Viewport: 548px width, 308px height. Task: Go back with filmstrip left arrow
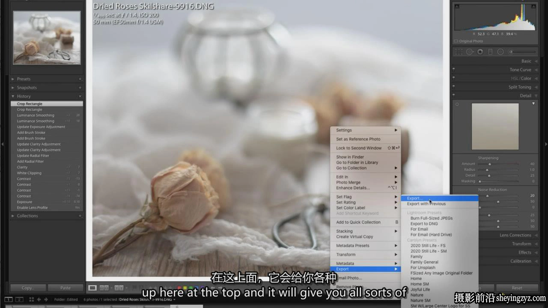pyautogui.click(x=39, y=299)
